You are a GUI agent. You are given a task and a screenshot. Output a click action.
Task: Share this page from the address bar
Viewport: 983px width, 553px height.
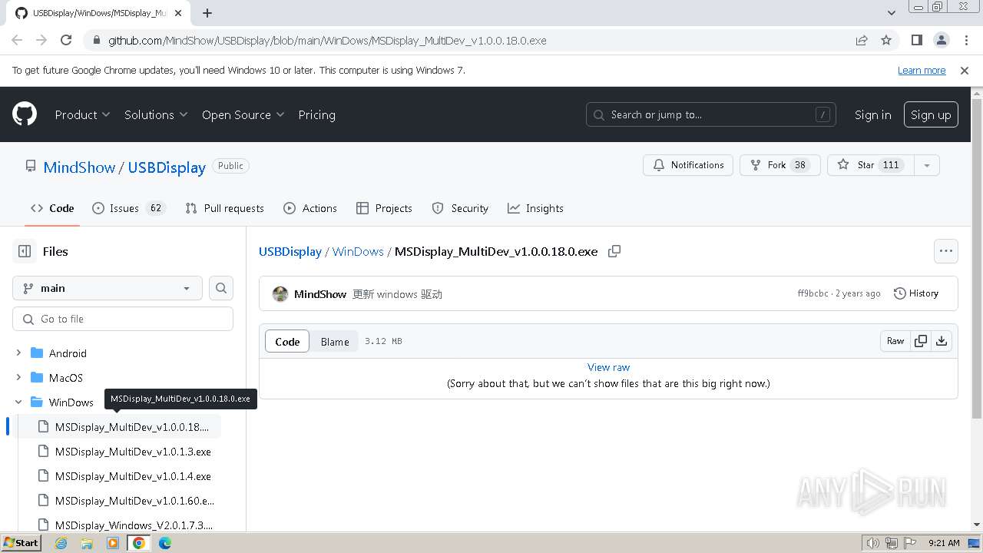coord(862,40)
